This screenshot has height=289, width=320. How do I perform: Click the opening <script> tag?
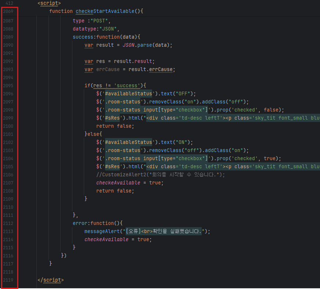49,3
